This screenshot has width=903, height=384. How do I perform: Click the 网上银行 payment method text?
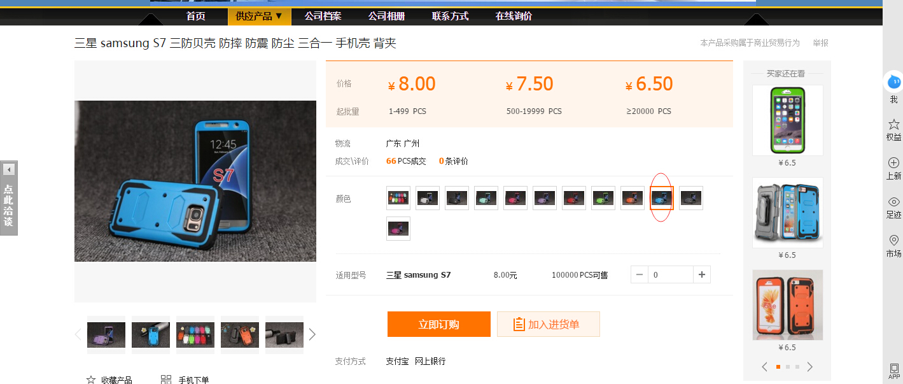coord(430,361)
